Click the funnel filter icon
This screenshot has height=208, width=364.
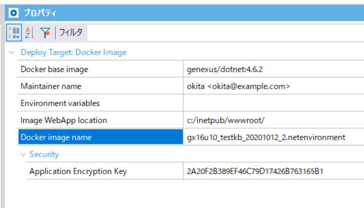[x=45, y=32]
